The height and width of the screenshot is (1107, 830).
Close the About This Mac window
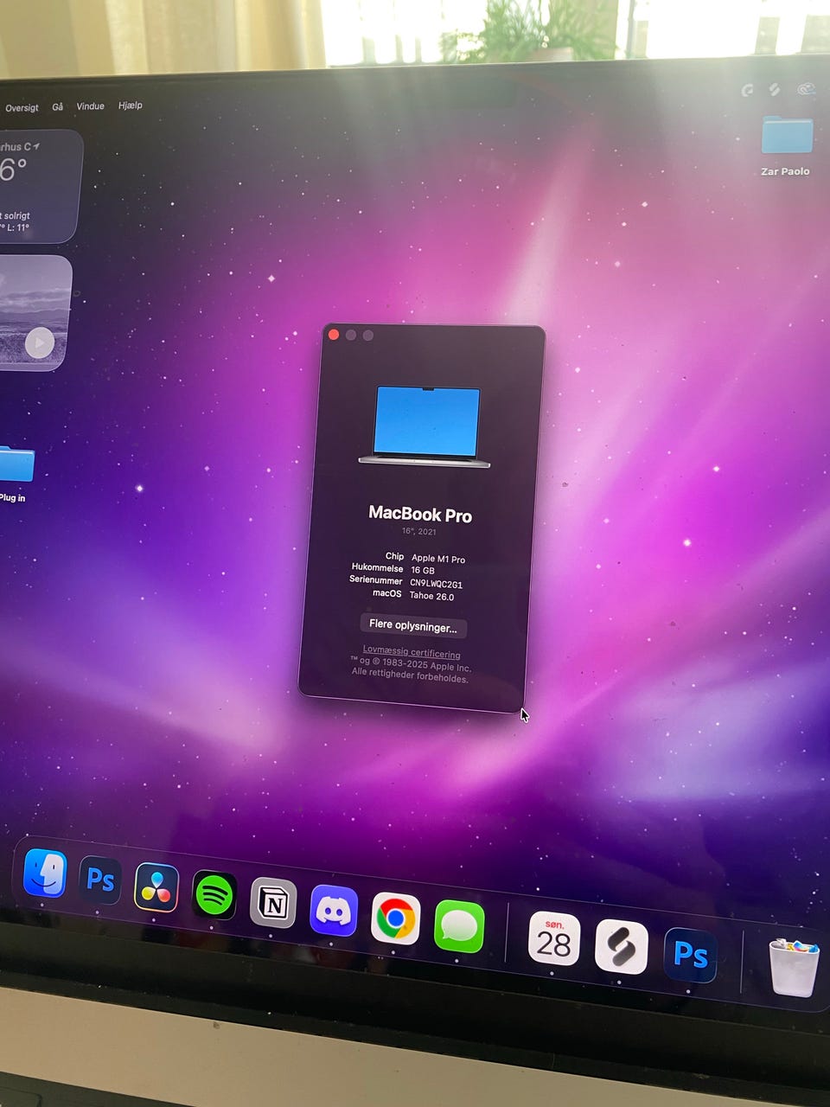click(334, 335)
